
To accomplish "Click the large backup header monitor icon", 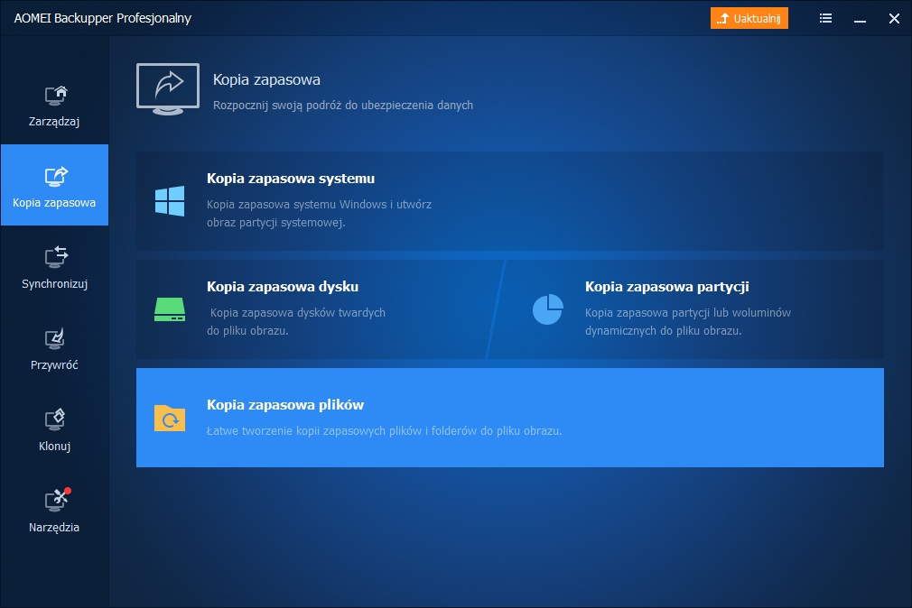I will [x=168, y=88].
